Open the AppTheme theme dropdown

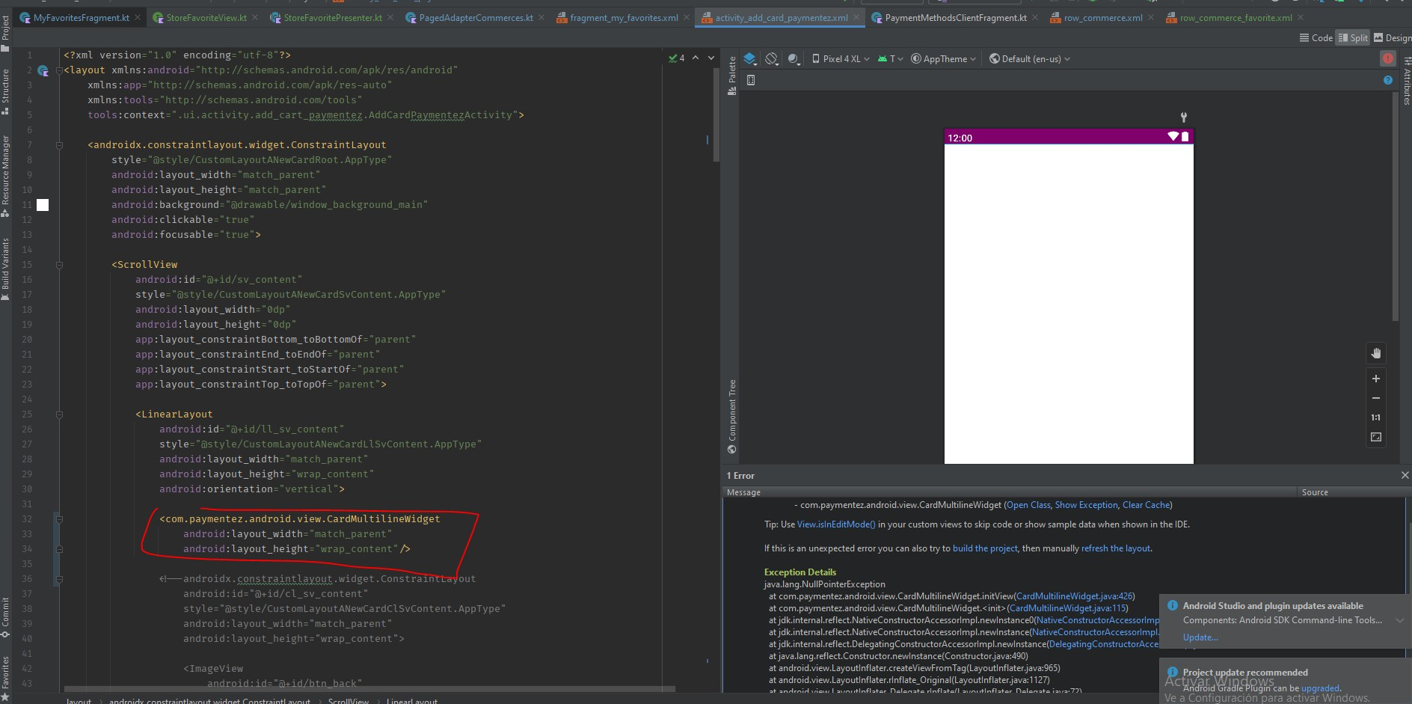pos(943,59)
